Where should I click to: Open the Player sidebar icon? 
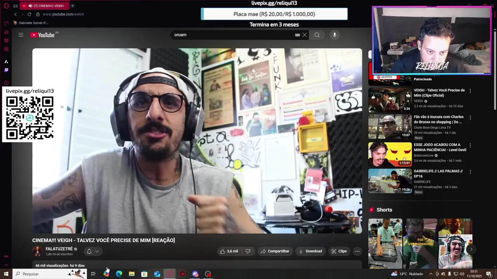tap(6, 83)
